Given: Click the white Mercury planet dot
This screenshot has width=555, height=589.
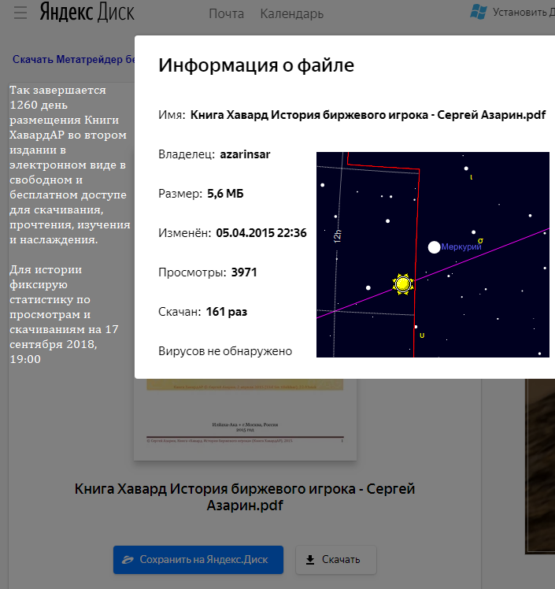Looking at the screenshot, I should tap(434, 247).
